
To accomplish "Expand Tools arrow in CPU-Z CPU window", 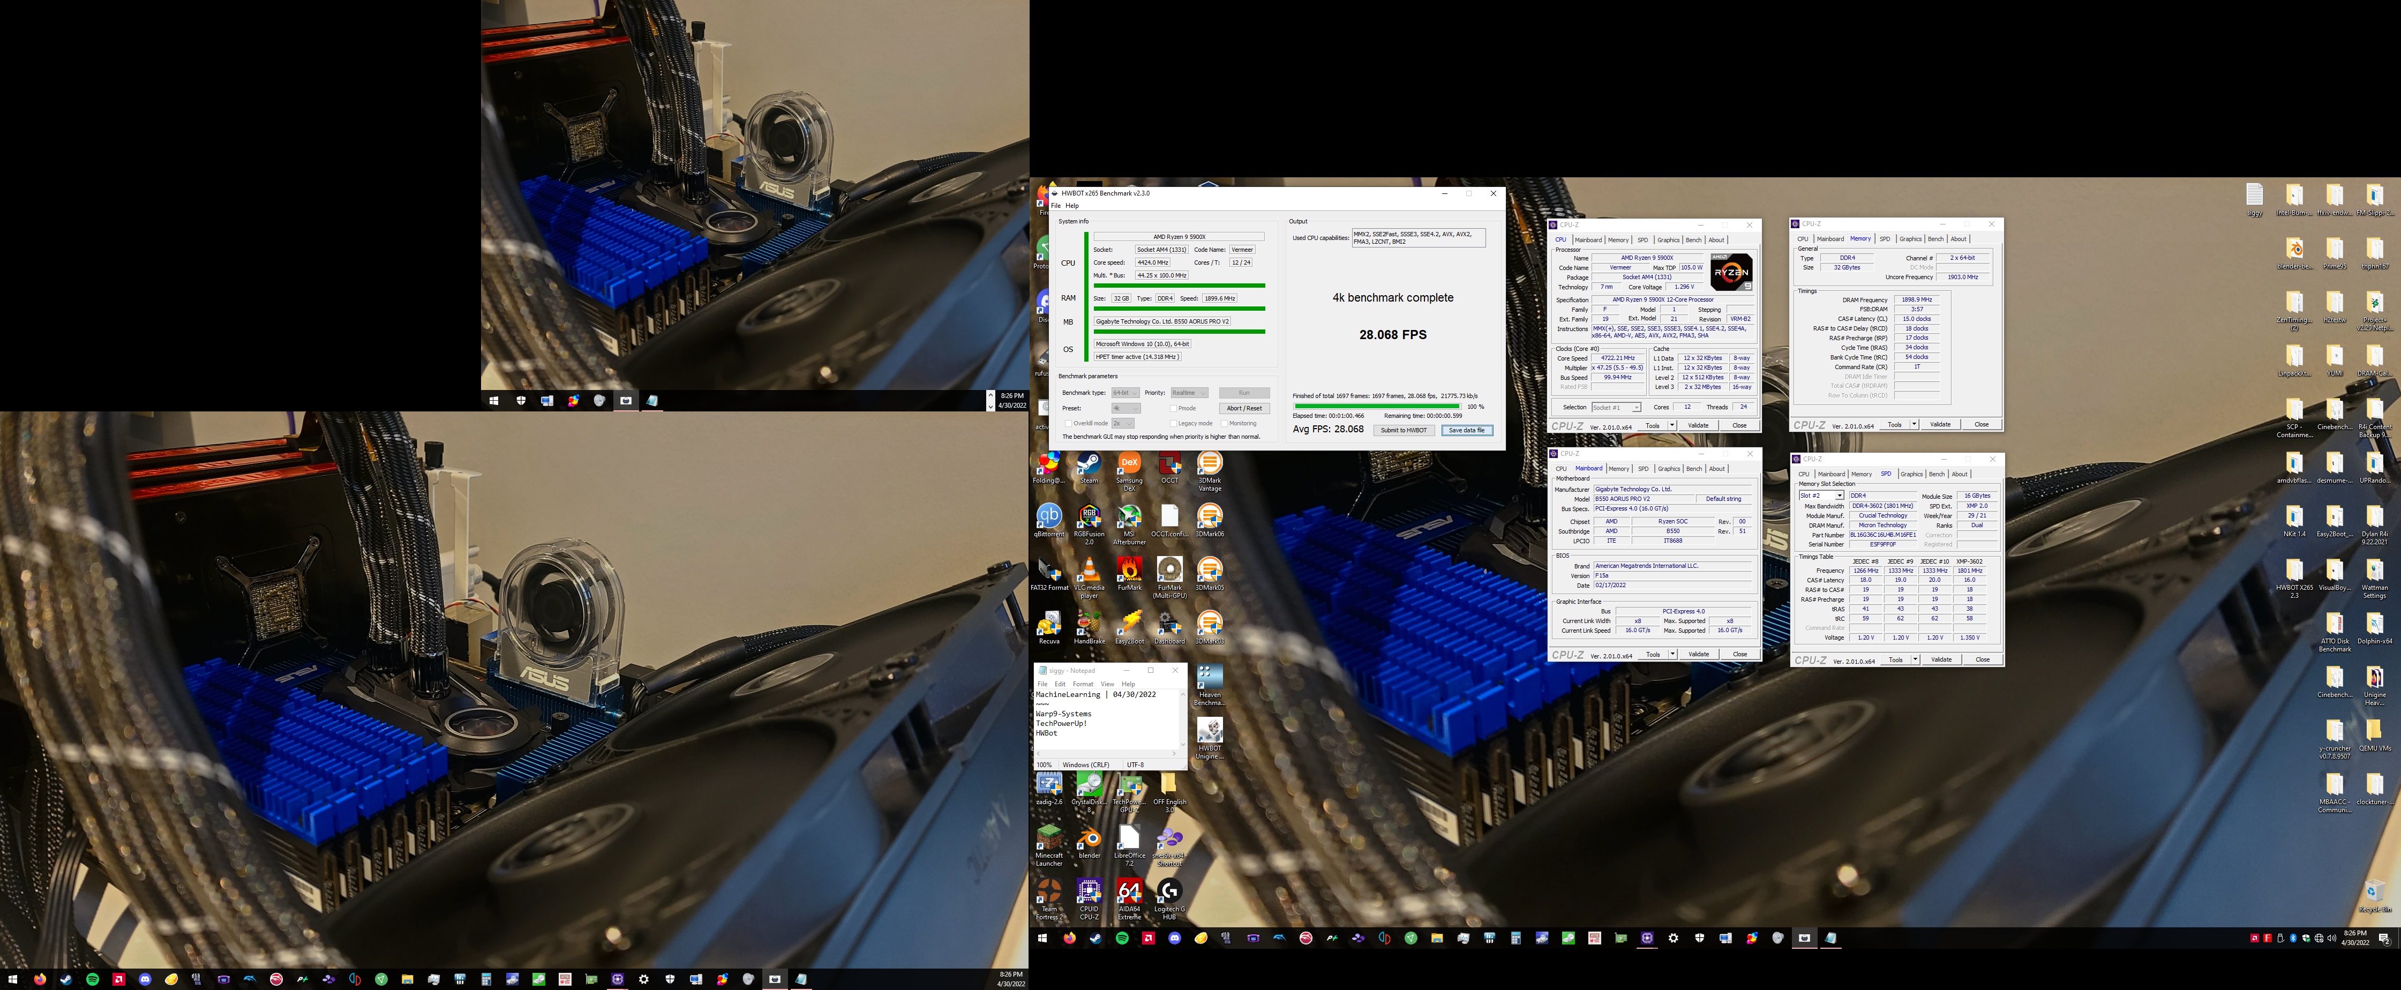I will pos(1672,425).
